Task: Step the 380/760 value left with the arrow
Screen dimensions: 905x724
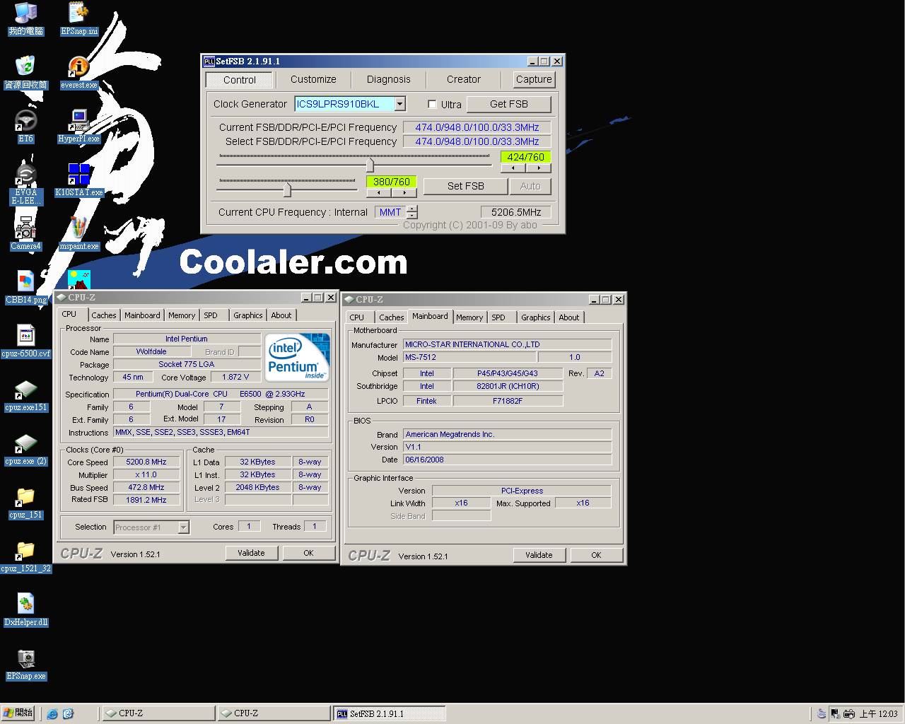Action: click(379, 192)
